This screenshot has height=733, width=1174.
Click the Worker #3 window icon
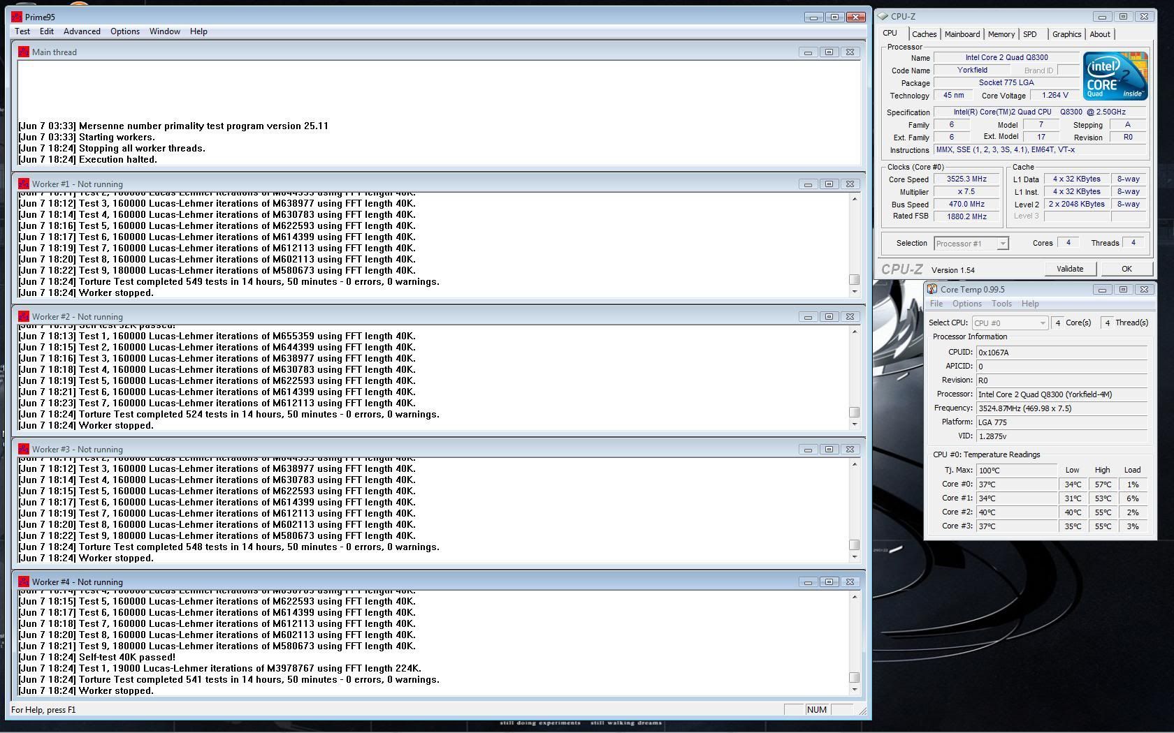[x=24, y=450]
